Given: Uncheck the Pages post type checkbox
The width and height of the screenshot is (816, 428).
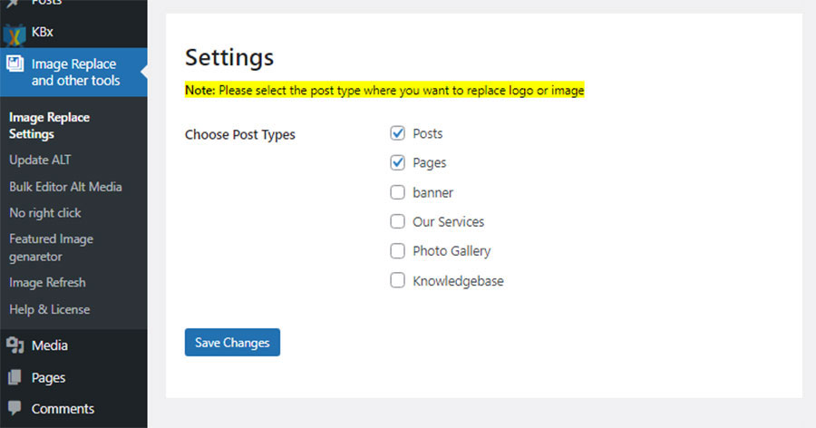Looking at the screenshot, I should pyautogui.click(x=398, y=162).
